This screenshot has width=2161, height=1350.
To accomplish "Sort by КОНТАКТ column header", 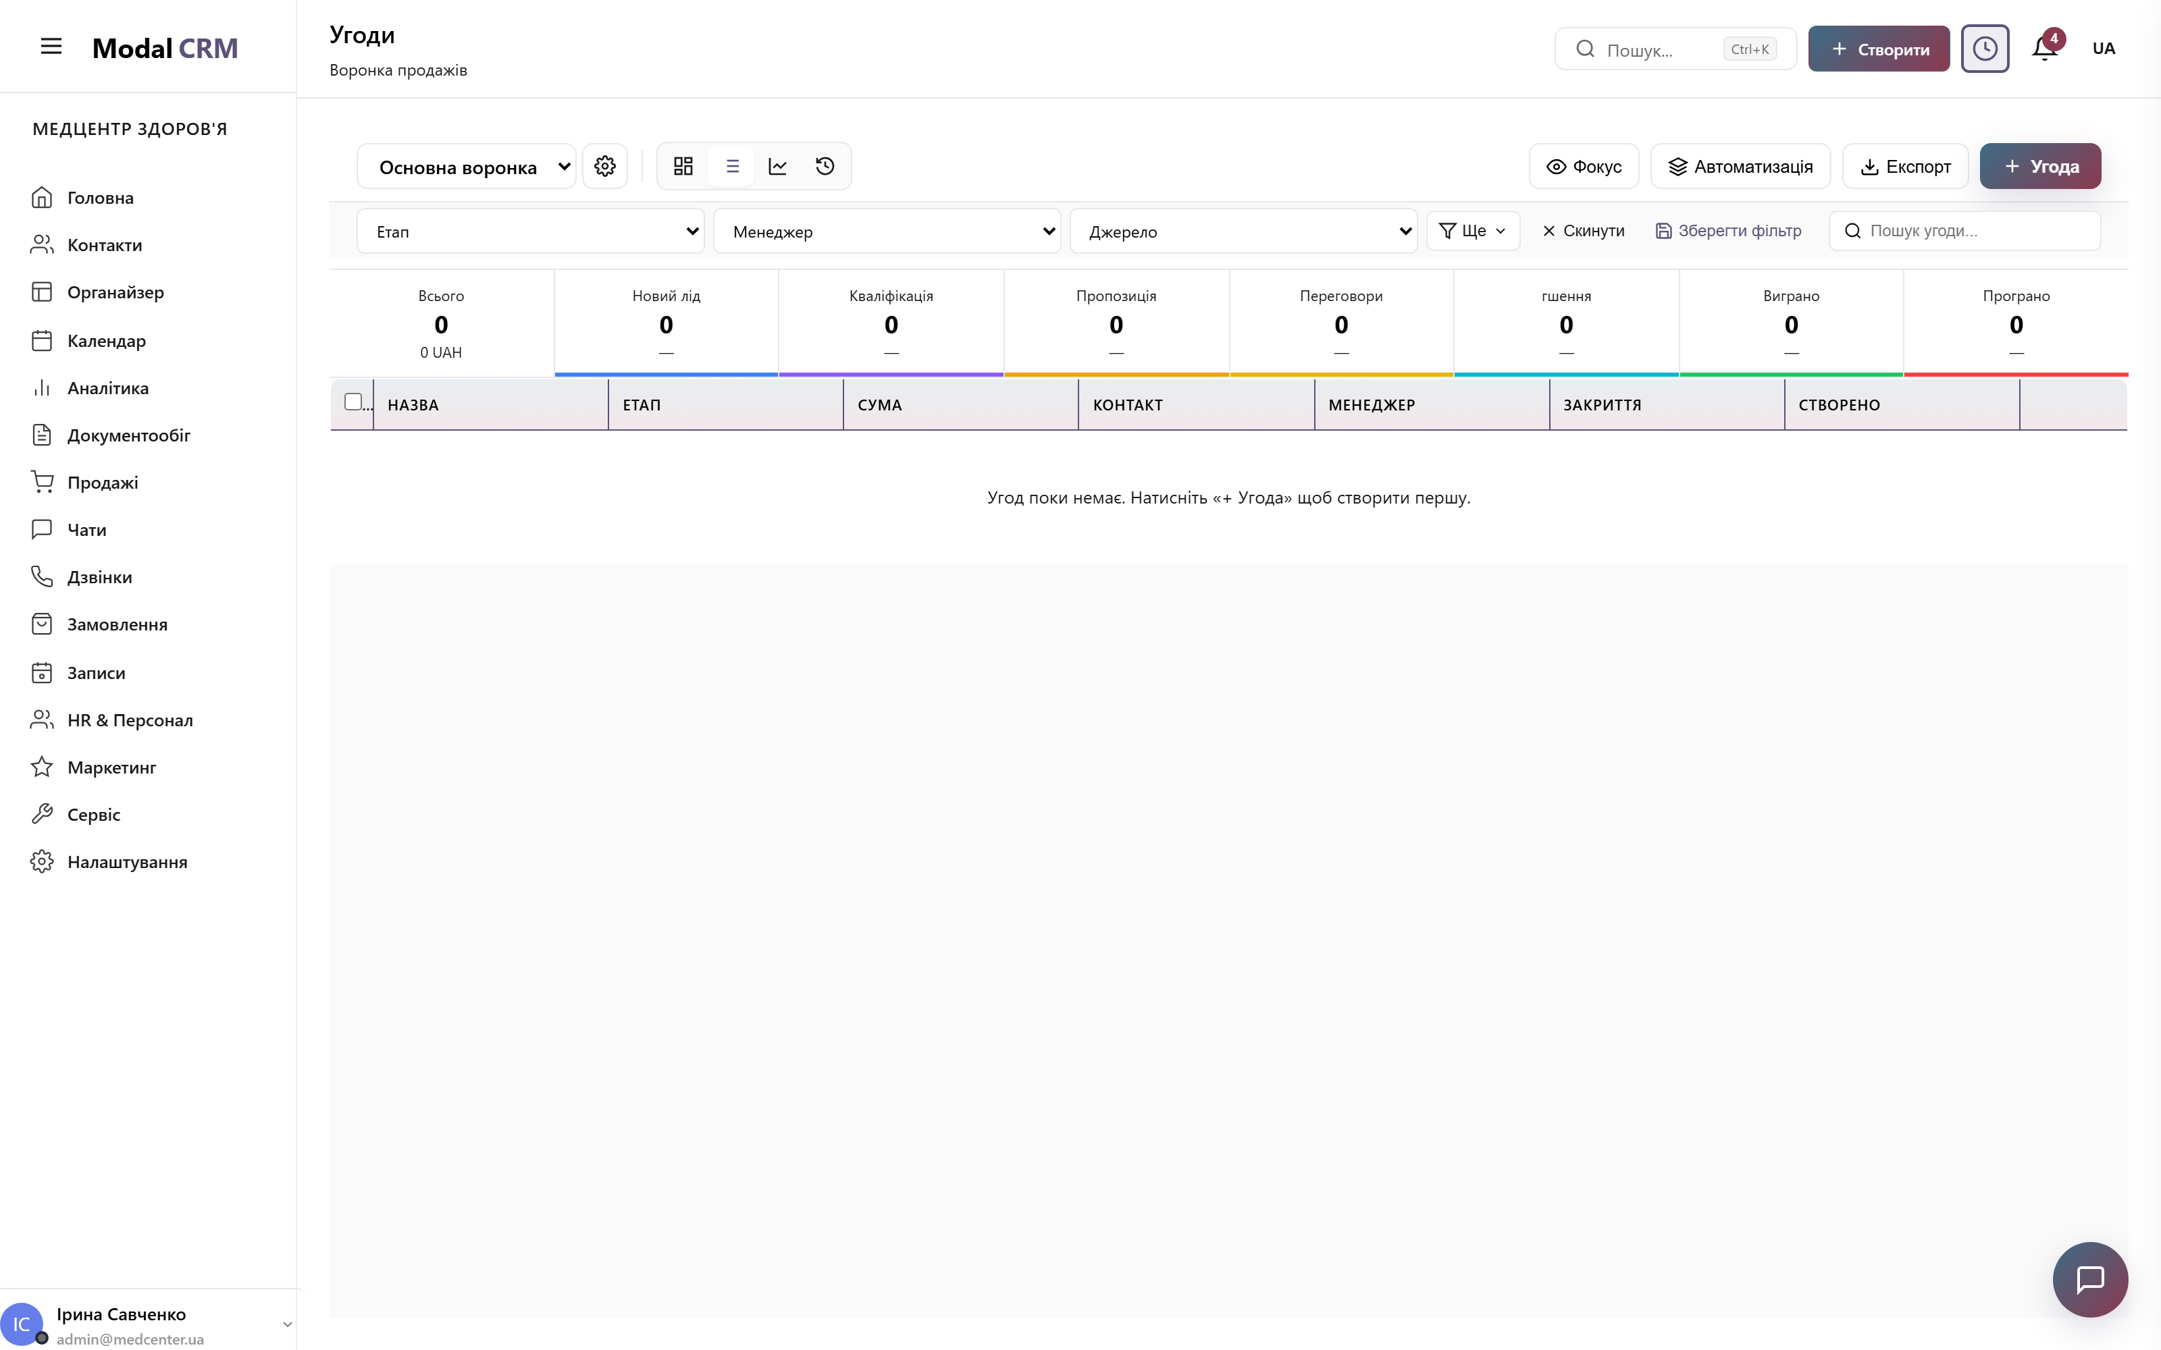I will click(1196, 406).
